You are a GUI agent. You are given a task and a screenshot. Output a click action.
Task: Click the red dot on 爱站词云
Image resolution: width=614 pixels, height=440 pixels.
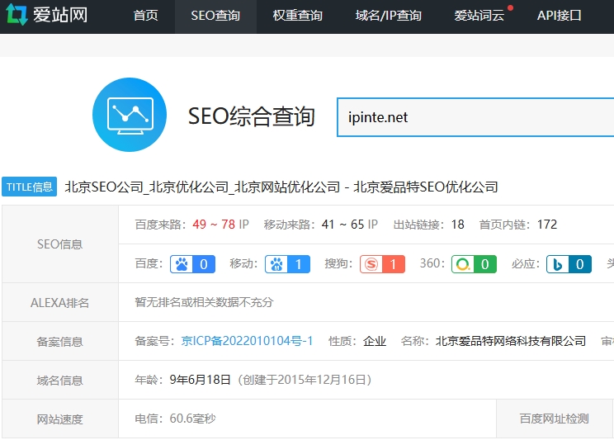pyautogui.click(x=510, y=8)
